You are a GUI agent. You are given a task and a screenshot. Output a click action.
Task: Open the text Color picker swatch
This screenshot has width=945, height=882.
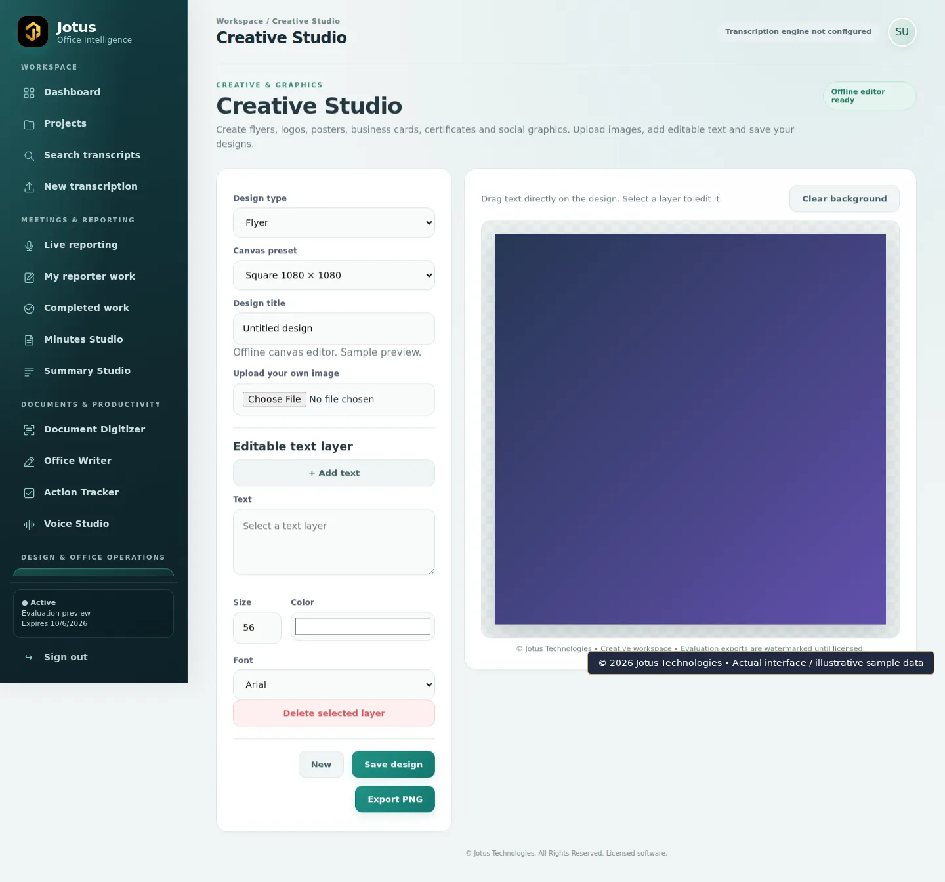[363, 627]
